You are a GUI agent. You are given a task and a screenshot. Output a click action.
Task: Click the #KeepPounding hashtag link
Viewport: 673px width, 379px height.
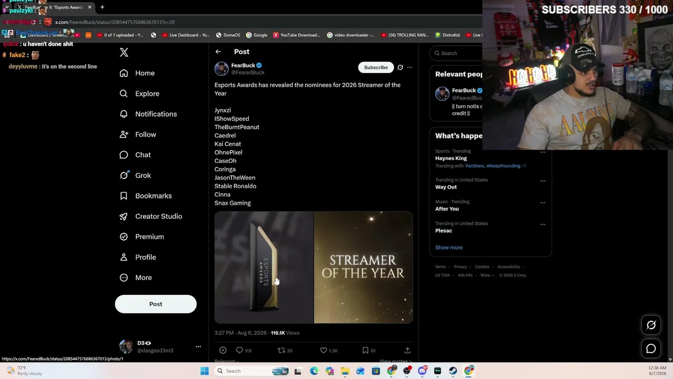[503, 166]
